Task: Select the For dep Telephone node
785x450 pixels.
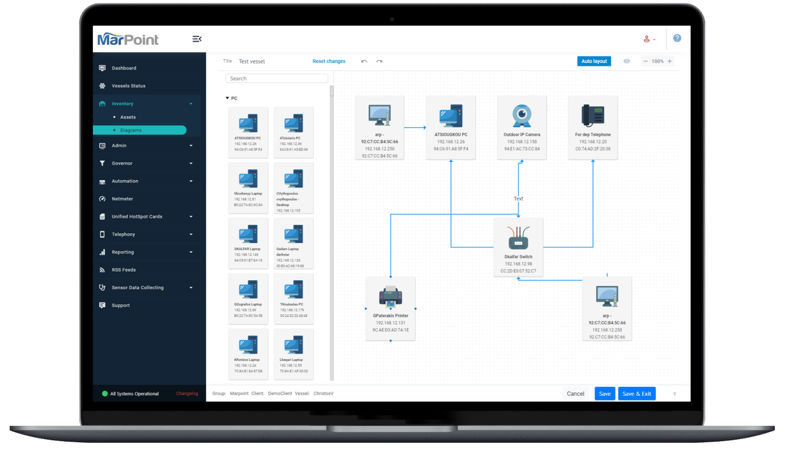Action: (592, 127)
